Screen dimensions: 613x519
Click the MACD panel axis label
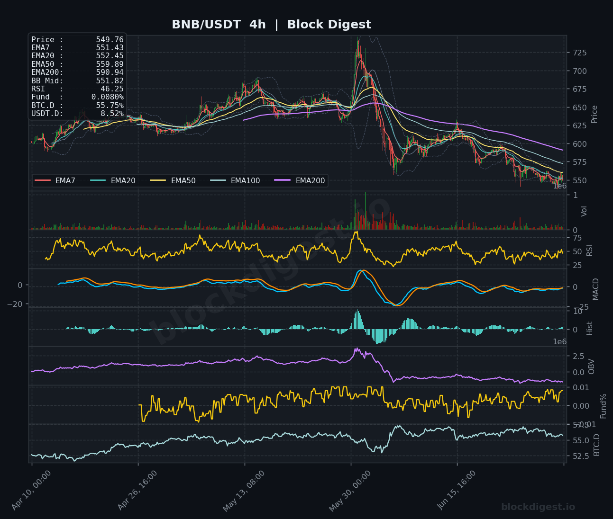pos(596,288)
